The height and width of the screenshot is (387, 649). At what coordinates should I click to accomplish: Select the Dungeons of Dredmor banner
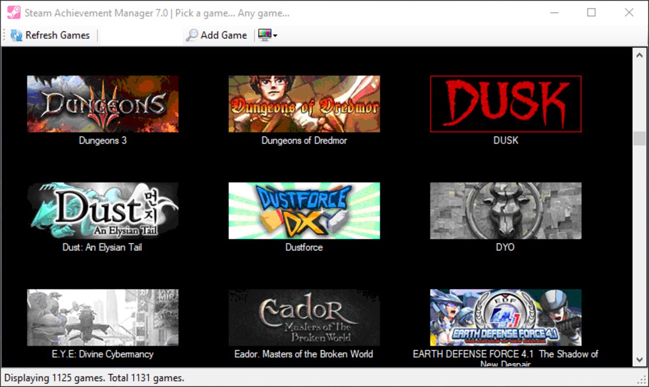coord(304,104)
